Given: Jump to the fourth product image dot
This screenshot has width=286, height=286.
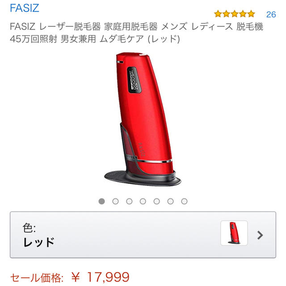Looking at the screenshot, I should click(x=143, y=202).
